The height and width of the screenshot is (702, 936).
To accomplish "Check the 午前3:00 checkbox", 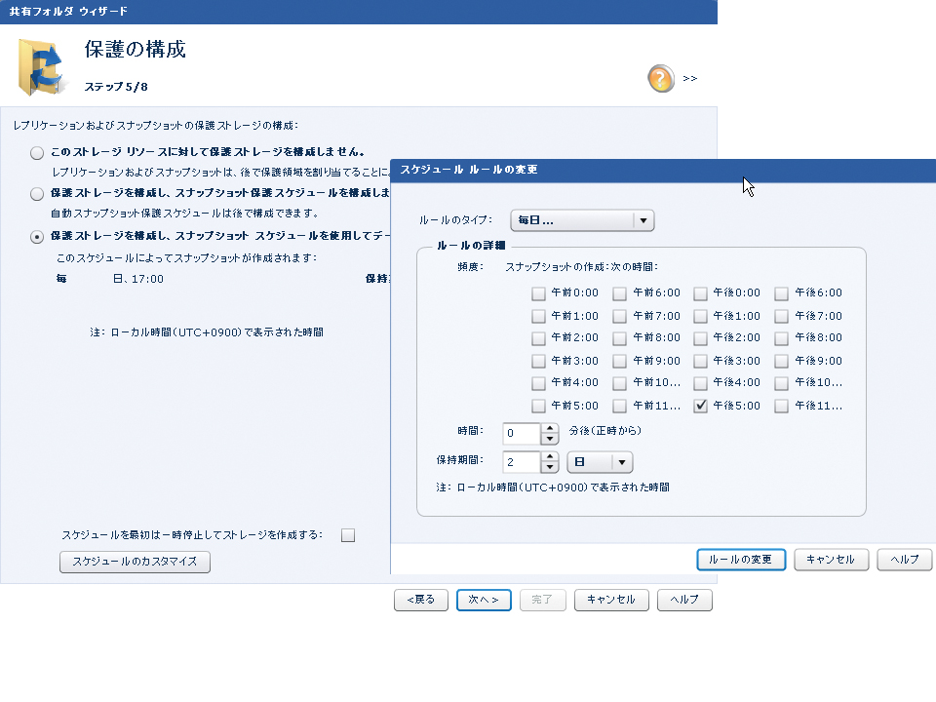I will point(538,361).
